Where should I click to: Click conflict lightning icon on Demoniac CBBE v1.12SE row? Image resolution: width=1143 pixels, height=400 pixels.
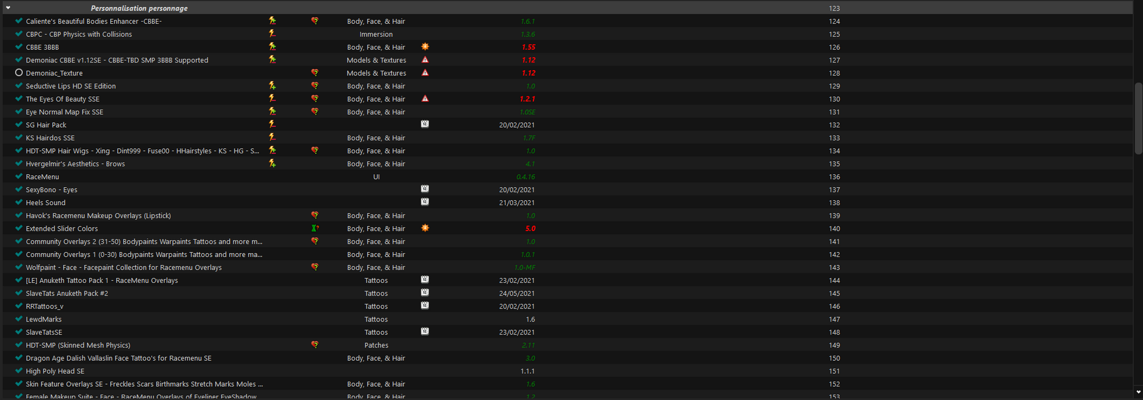[272, 59]
